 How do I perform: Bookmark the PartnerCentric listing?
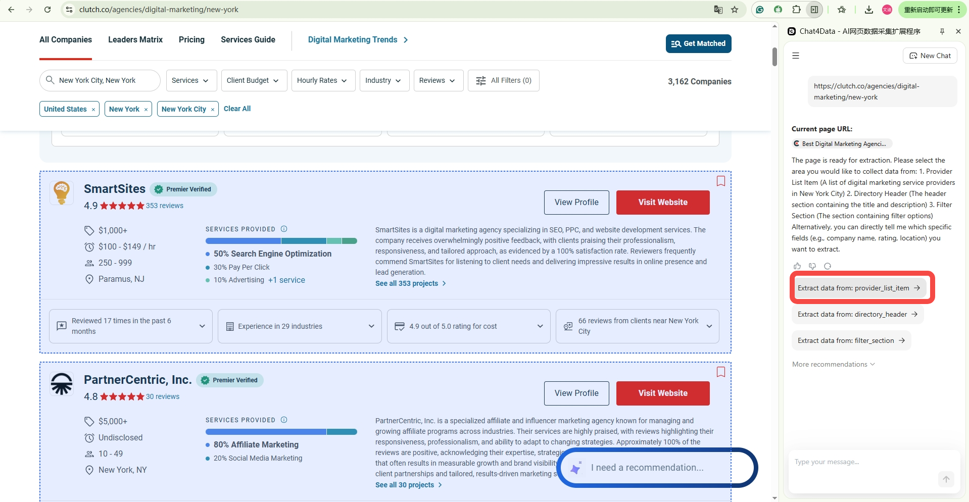pyautogui.click(x=721, y=372)
